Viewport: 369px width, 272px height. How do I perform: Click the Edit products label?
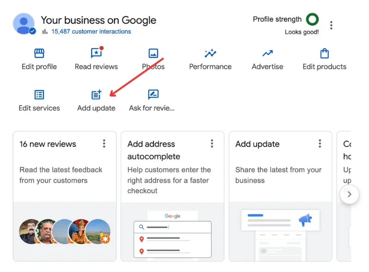(x=324, y=67)
